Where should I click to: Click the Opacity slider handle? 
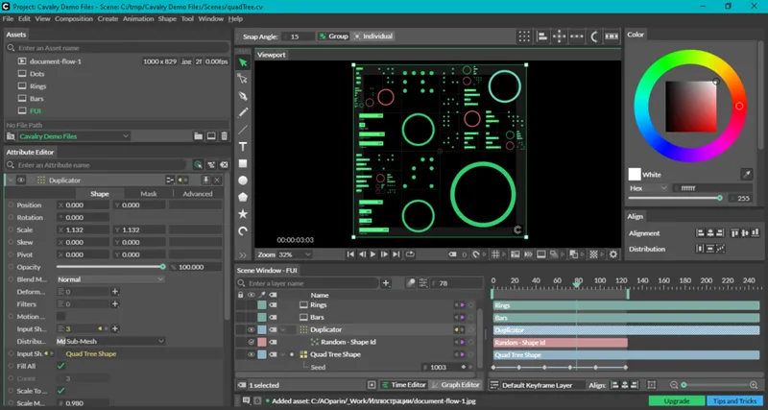pos(162,267)
